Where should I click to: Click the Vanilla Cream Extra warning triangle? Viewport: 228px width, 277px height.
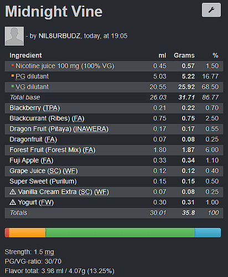[x=13, y=192]
